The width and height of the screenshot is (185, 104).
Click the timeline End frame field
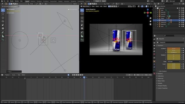[x=148, y=75]
